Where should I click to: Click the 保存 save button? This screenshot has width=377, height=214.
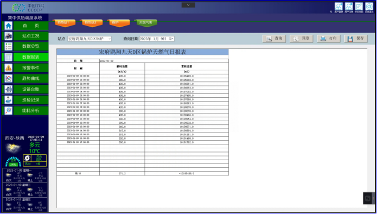(356, 39)
